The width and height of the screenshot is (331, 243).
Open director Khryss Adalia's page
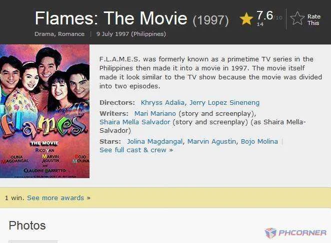[162, 103]
